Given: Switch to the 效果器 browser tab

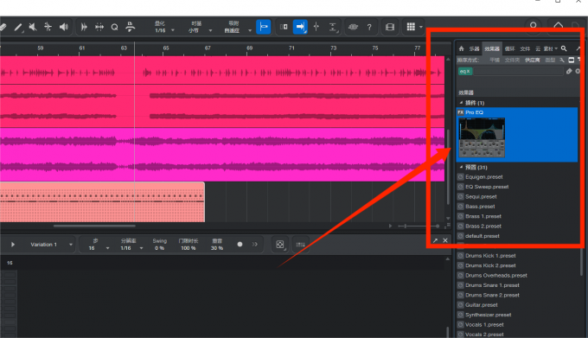Looking at the screenshot, I should coord(492,48).
